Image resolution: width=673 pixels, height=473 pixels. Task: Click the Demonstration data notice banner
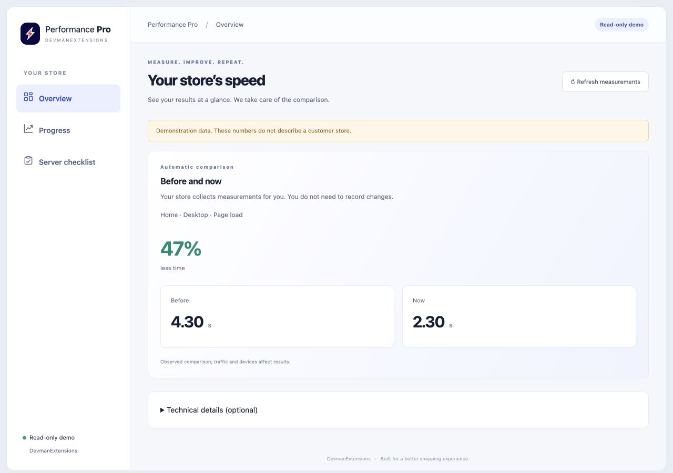coord(398,130)
